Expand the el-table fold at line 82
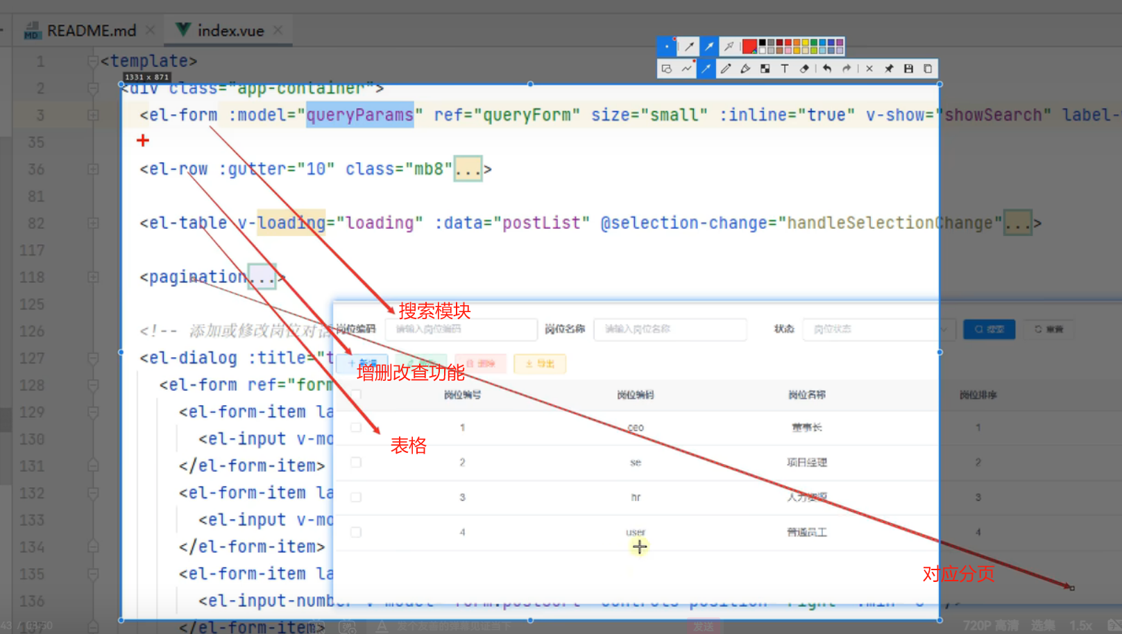 pyautogui.click(x=93, y=223)
